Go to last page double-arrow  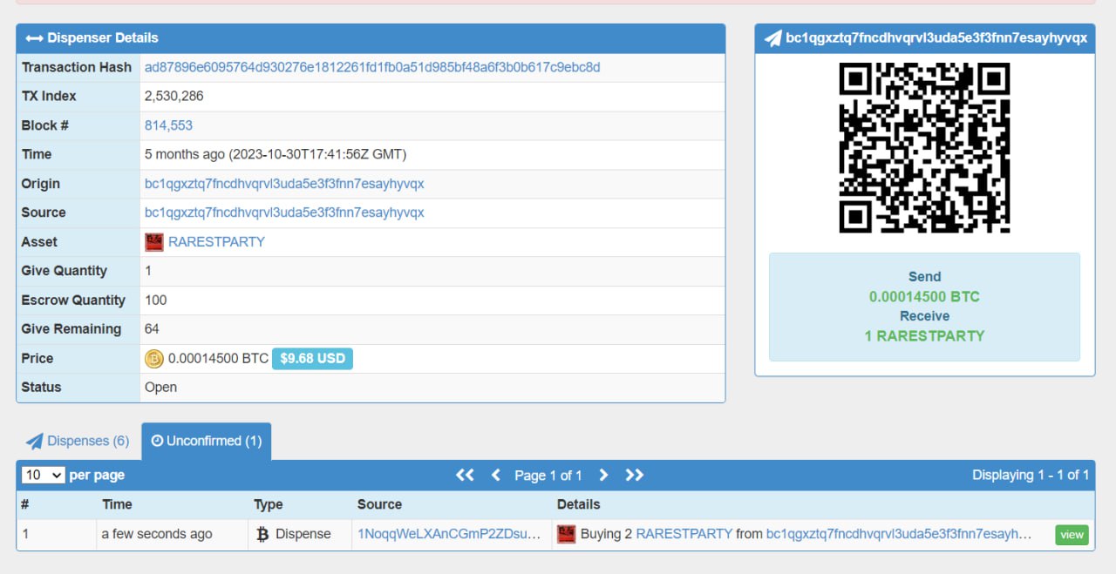click(634, 475)
